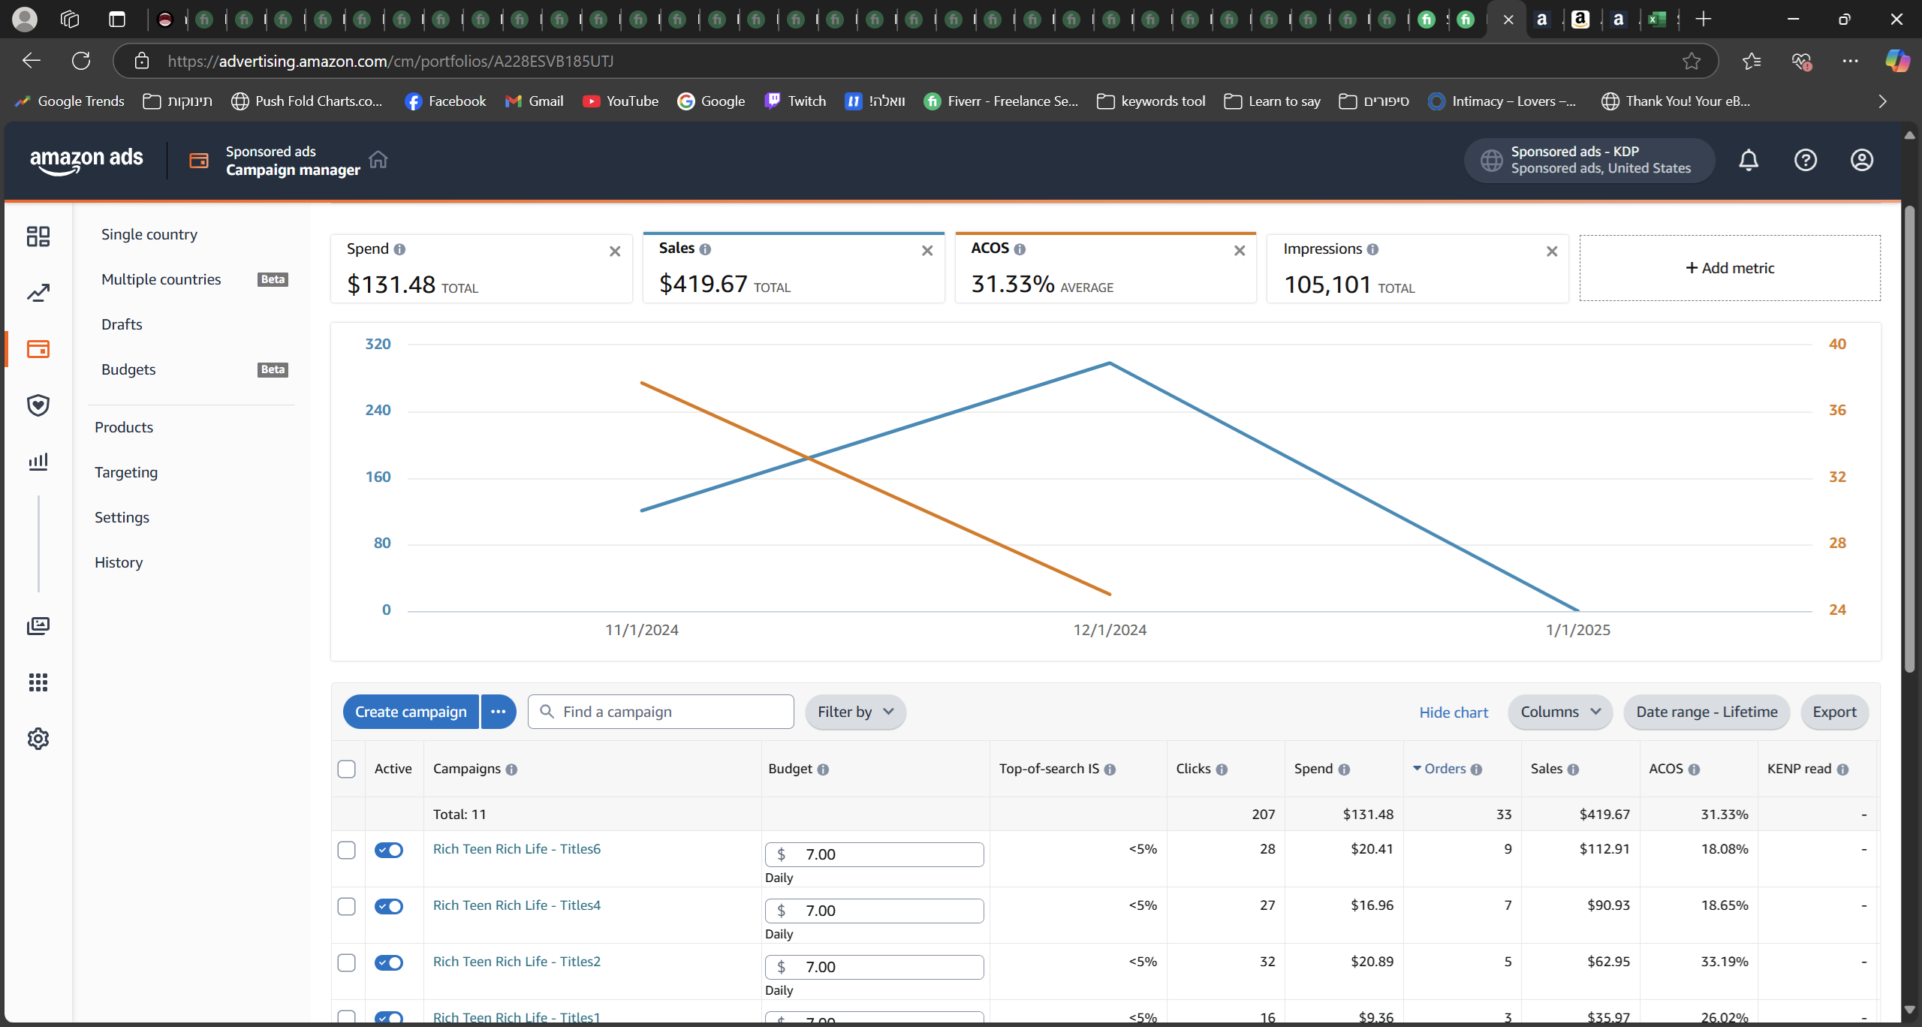Image resolution: width=1922 pixels, height=1027 pixels.
Task: Show info for Clicks column header
Action: point(1222,769)
